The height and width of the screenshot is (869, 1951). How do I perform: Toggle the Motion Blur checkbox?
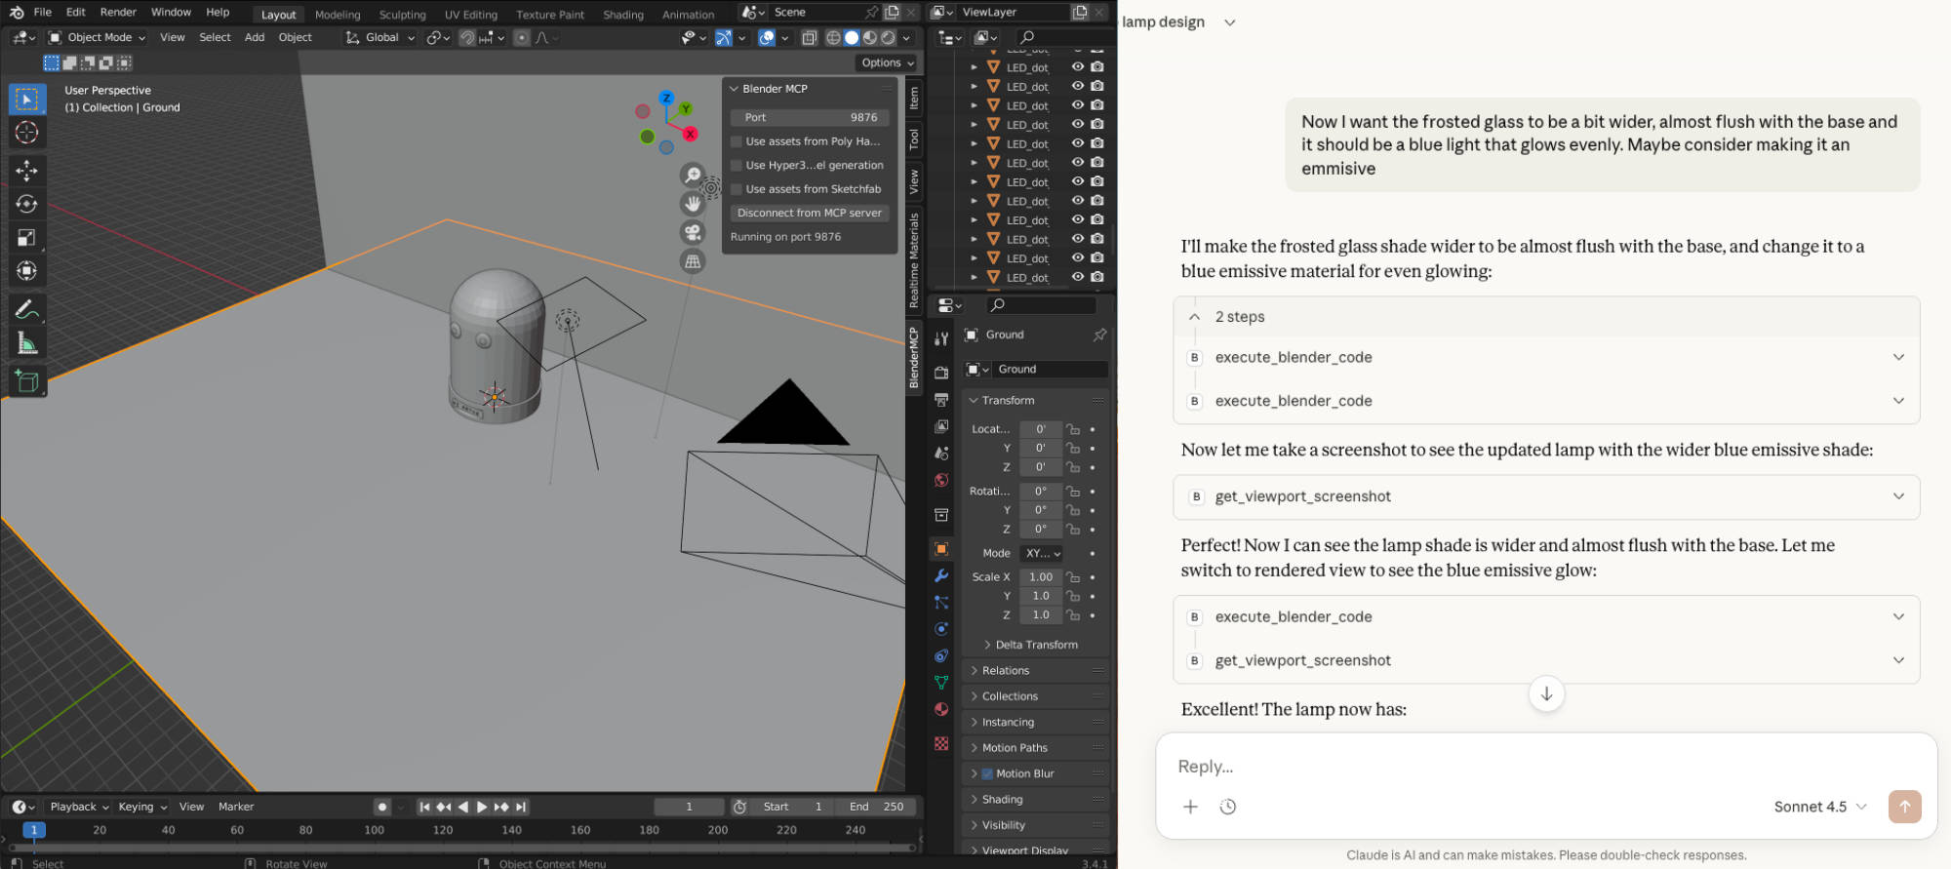[987, 773]
